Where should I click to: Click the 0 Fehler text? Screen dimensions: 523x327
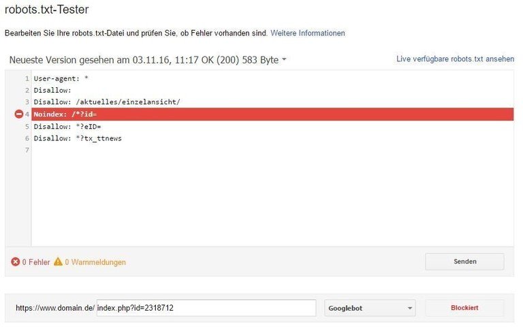[x=35, y=262]
